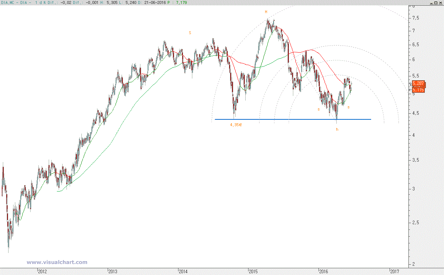Click the 6,5 level on price axis
The width and height of the screenshot is (444, 275).
click(x=416, y=45)
